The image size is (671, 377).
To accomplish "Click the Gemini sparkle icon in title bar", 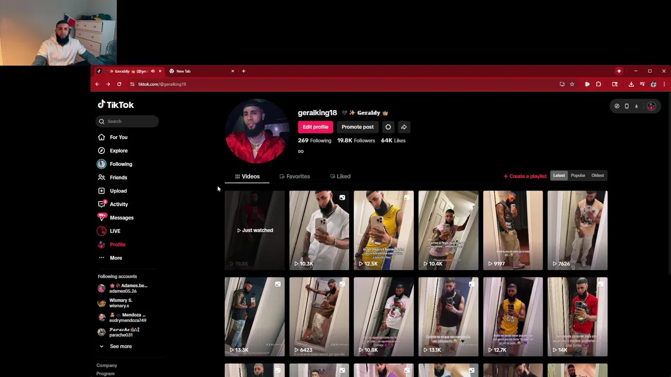I will [619, 71].
